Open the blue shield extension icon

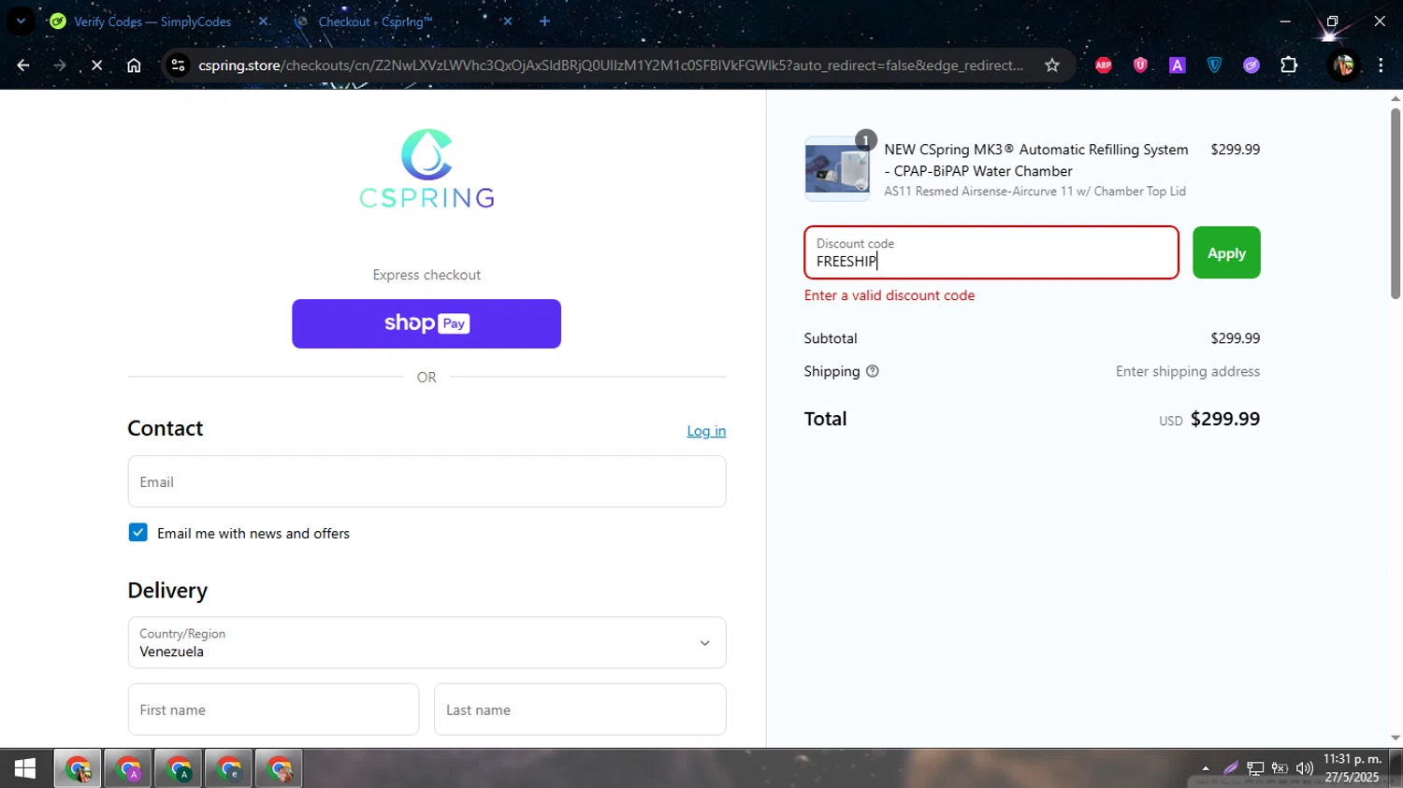click(1214, 65)
